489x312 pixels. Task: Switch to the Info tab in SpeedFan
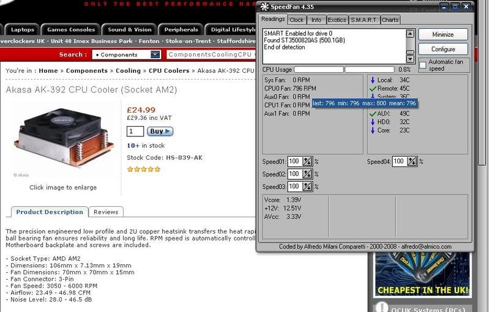coord(316,20)
